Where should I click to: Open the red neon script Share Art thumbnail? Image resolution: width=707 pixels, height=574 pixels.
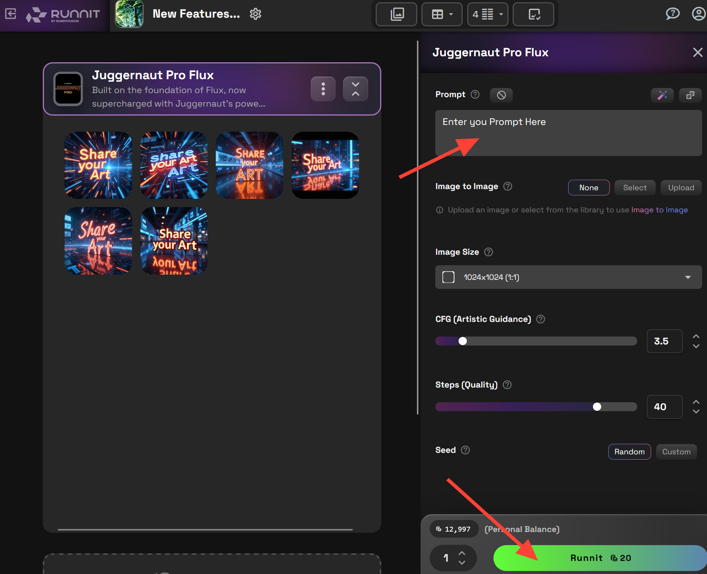[98, 241]
